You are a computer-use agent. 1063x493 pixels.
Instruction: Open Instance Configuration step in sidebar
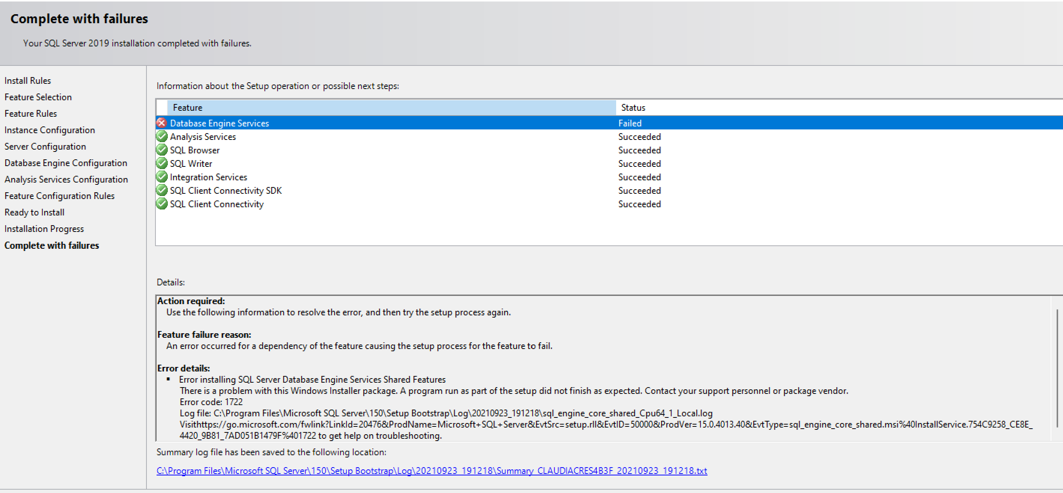pyautogui.click(x=49, y=130)
